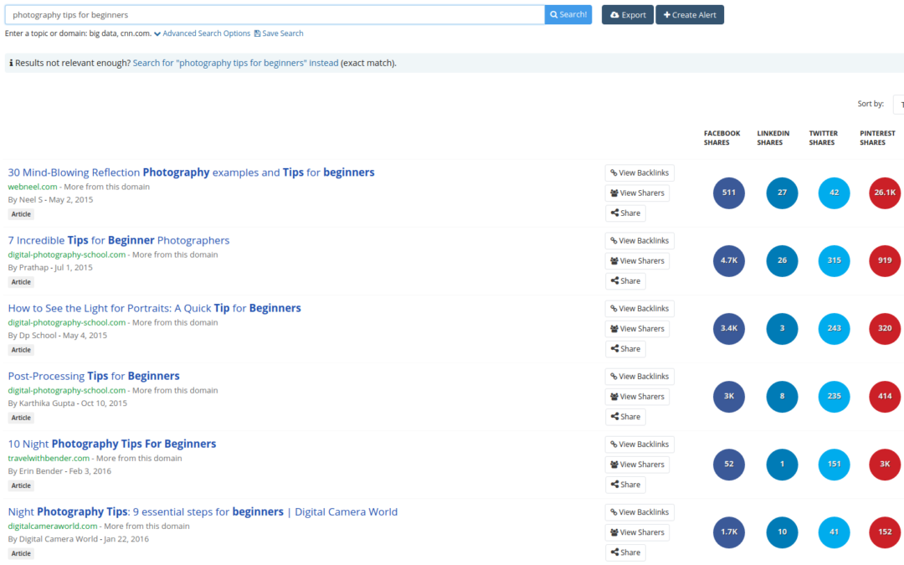The width and height of the screenshot is (904, 565).
Task: Open 7 Incredible Tips for Beginner Photographers
Action: tap(118, 240)
